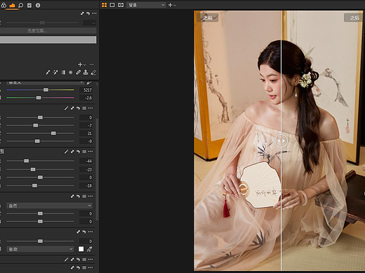The image size is (365, 273).
Task: Select the light gray background layer row
Action: 48,40
